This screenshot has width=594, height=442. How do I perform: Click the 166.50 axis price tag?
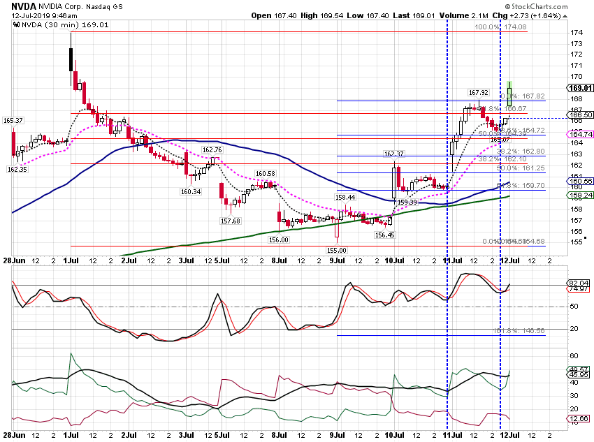coord(580,115)
